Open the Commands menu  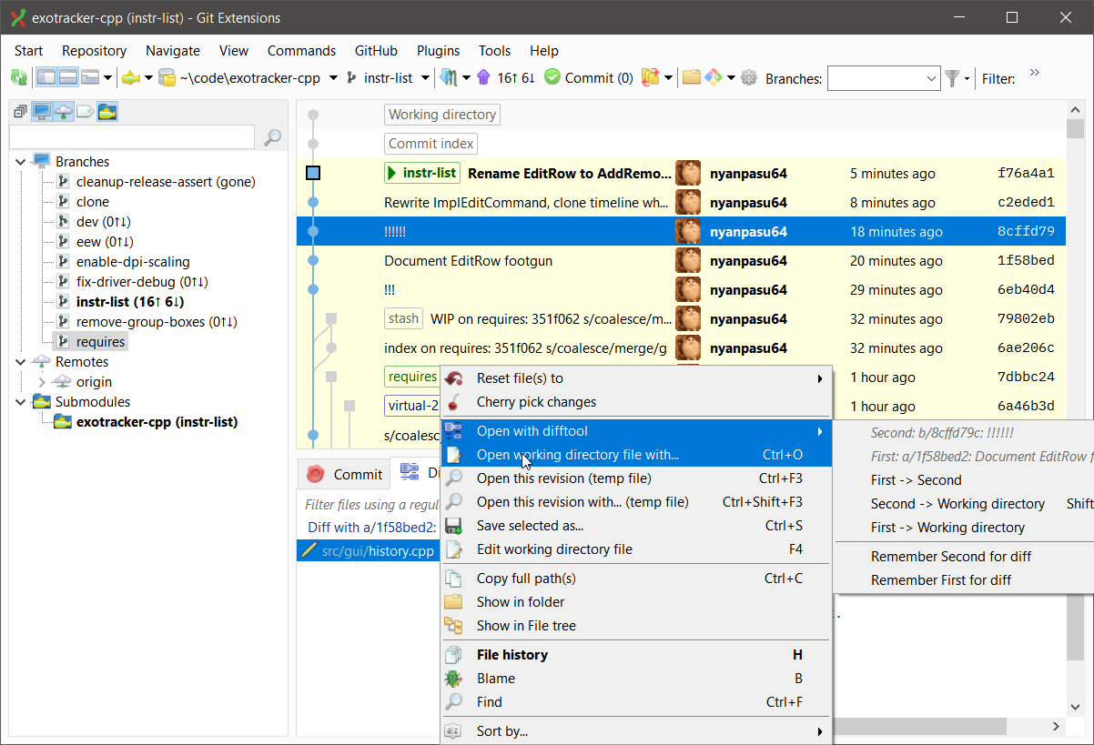tap(301, 51)
